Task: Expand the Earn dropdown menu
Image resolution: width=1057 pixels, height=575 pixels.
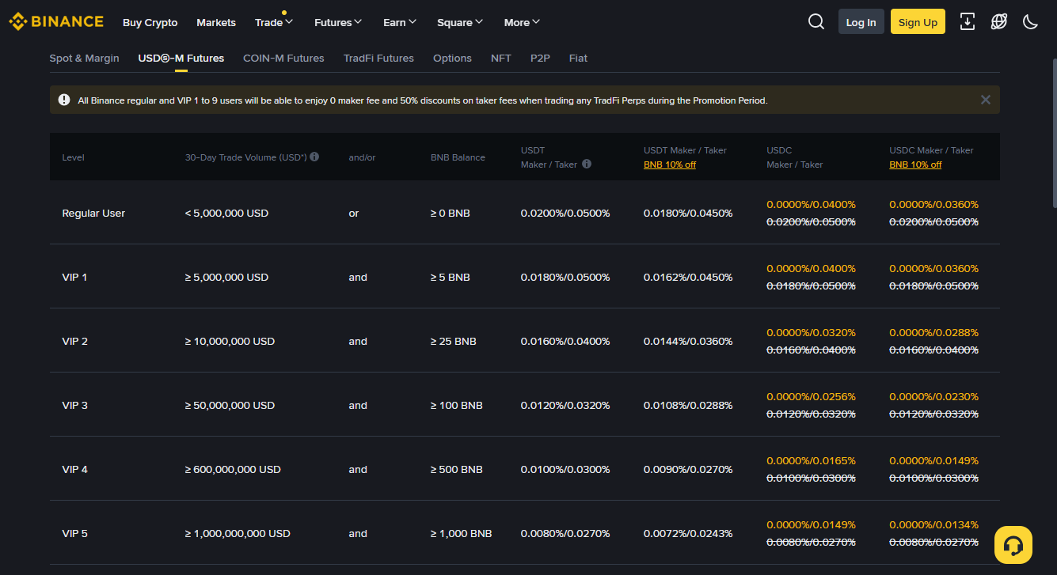Action: (x=400, y=22)
